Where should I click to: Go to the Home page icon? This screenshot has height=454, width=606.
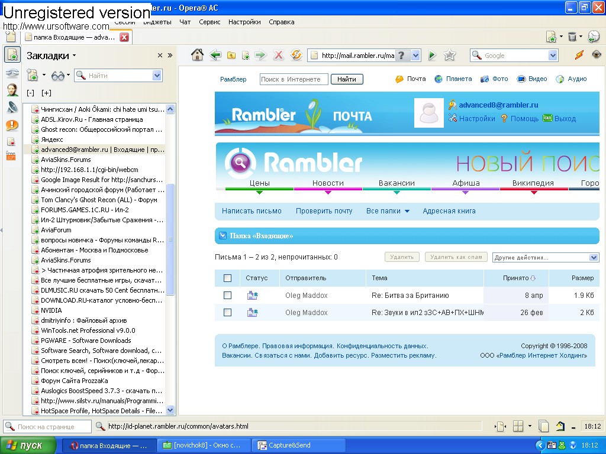[x=197, y=55]
